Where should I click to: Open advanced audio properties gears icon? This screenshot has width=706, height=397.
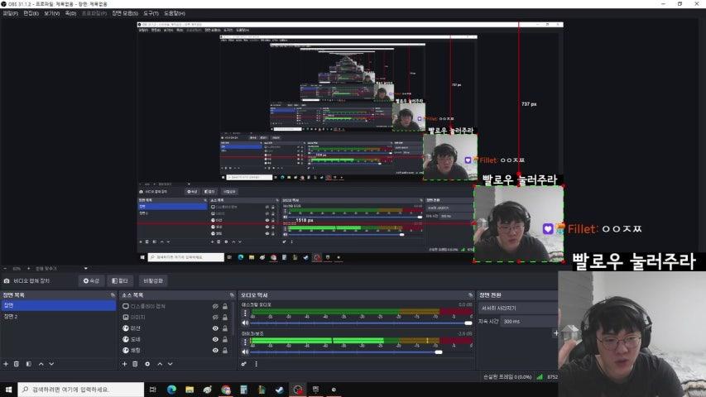click(243, 364)
